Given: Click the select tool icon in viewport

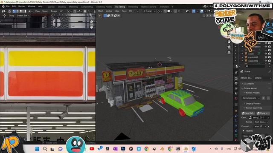Looking at the screenshot, I should [100, 16].
